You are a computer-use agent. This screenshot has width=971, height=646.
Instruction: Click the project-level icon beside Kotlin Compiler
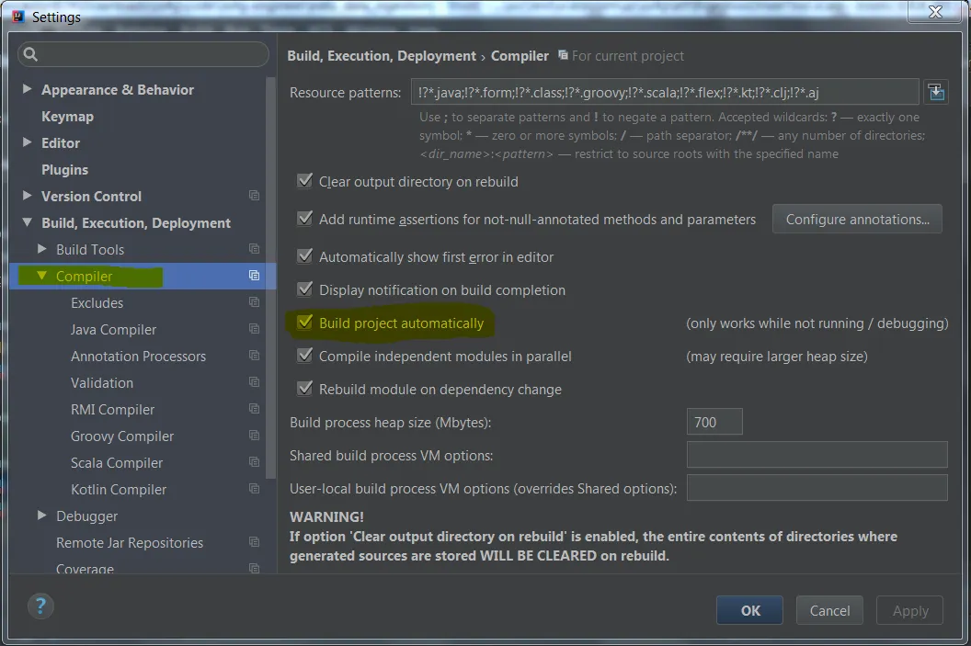tap(254, 489)
